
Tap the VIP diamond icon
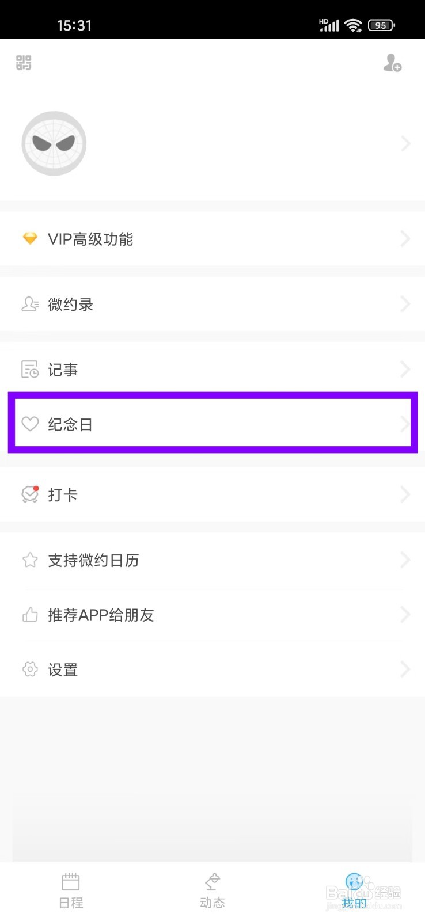click(x=30, y=238)
